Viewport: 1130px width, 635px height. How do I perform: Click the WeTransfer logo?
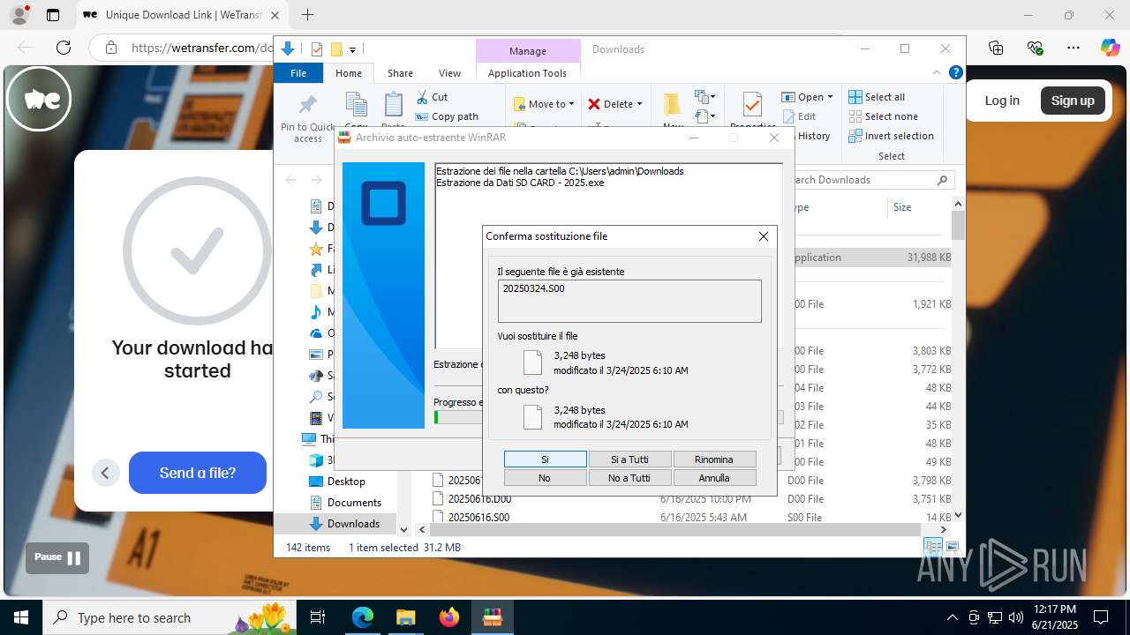pyautogui.click(x=40, y=99)
